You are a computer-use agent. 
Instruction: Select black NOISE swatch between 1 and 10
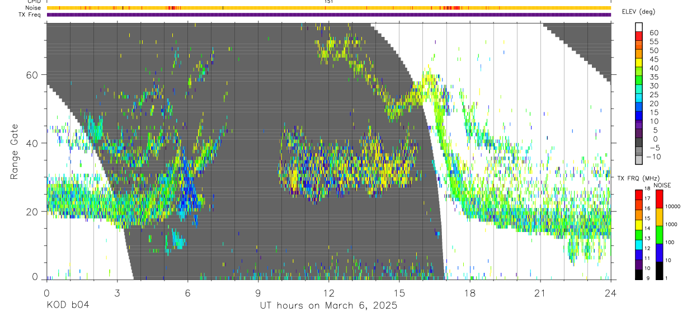659,269
